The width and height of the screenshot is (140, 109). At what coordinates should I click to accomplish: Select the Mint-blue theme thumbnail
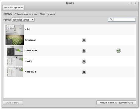click(15, 72)
